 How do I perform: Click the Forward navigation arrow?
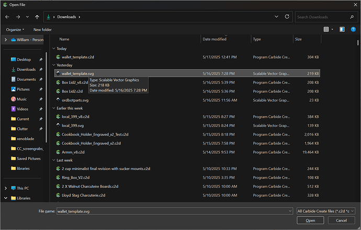[x=18, y=17]
